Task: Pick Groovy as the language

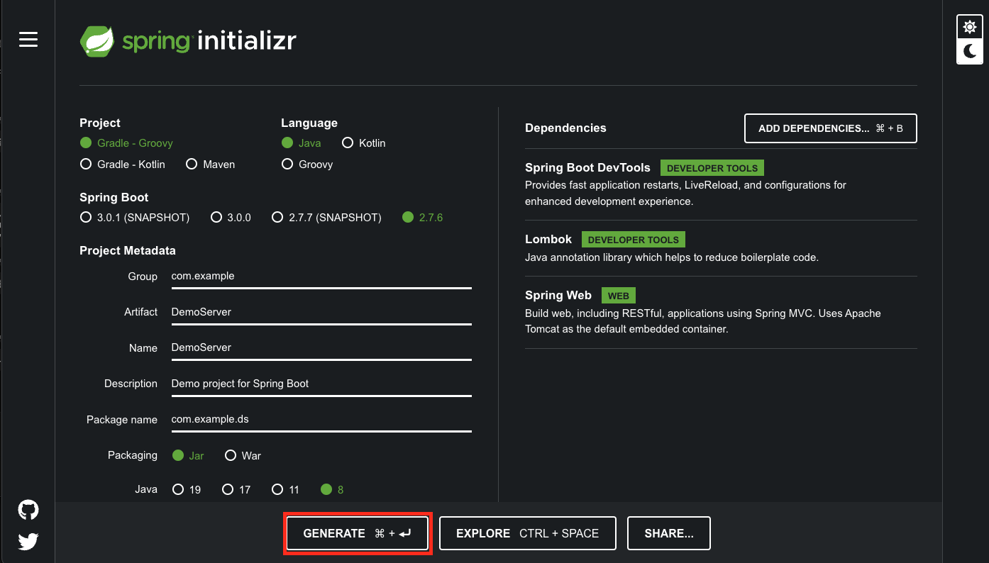Action: click(307, 165)
